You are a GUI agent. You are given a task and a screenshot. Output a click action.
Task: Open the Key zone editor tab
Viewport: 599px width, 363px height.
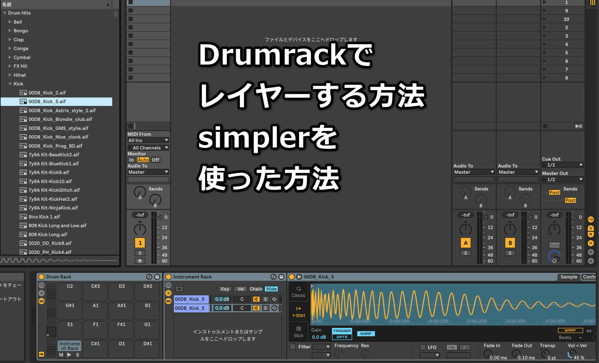225,289
